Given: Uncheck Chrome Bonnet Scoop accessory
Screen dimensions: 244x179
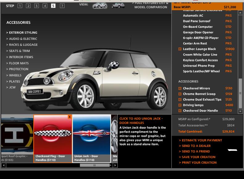Looking at the screenshot, I should (x=180, y=94).
